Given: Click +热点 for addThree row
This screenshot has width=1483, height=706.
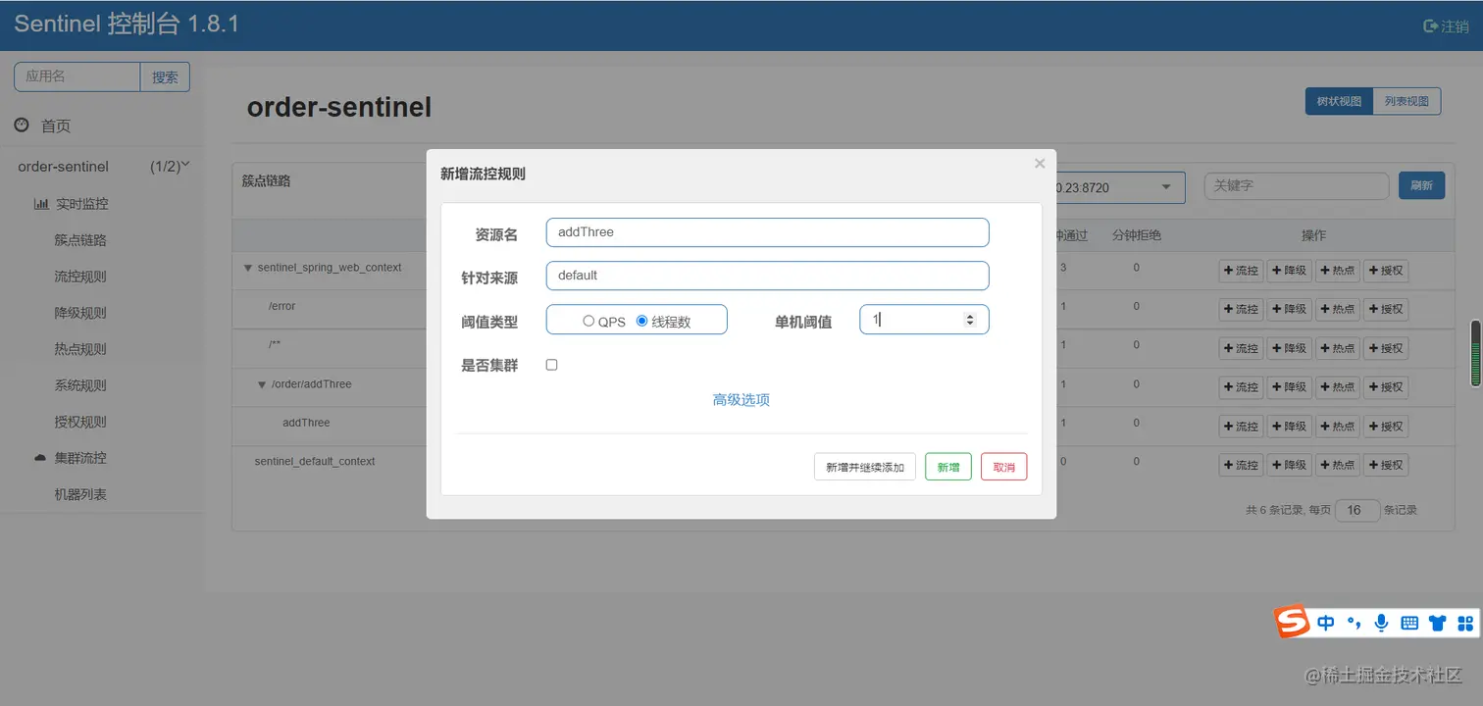Looking at the screenshot, I should click(1337, 427).
